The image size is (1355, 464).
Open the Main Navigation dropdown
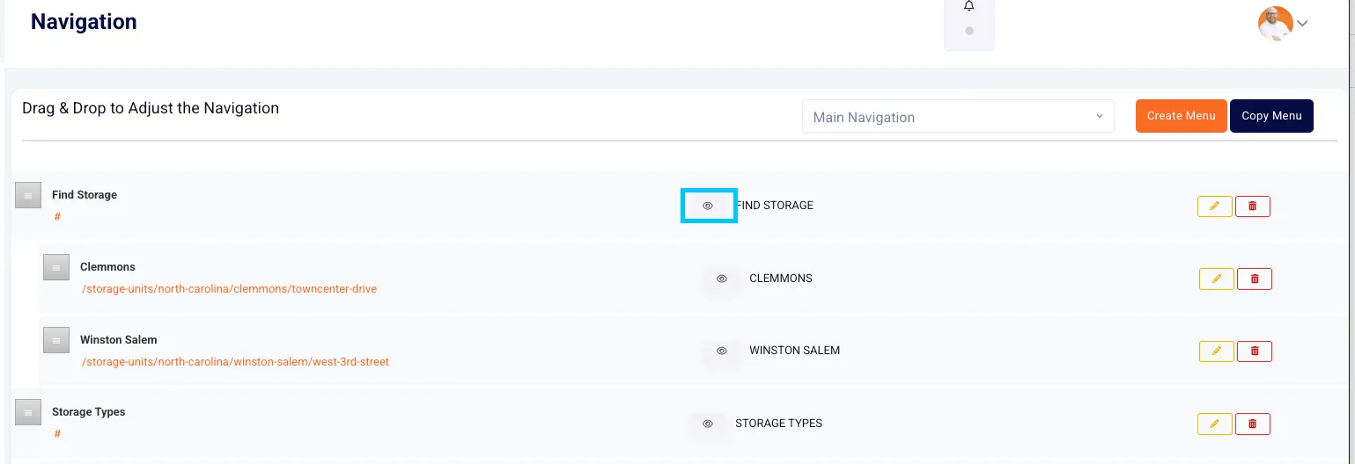(958, 117)
